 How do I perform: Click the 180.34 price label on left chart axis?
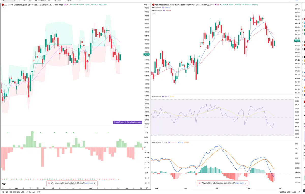(146, 54)
